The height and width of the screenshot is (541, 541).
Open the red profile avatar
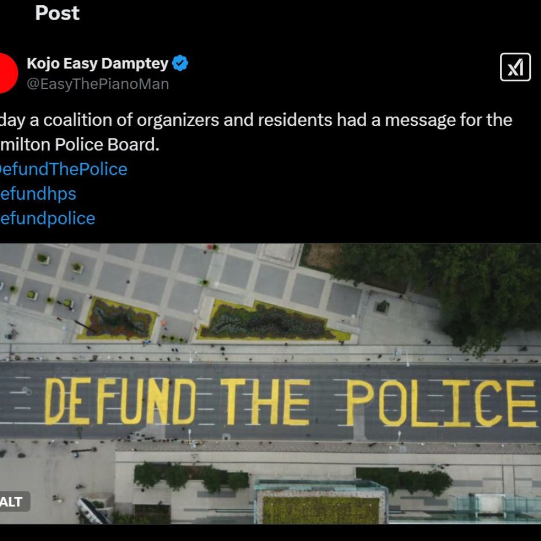click(x=7, y=73)
